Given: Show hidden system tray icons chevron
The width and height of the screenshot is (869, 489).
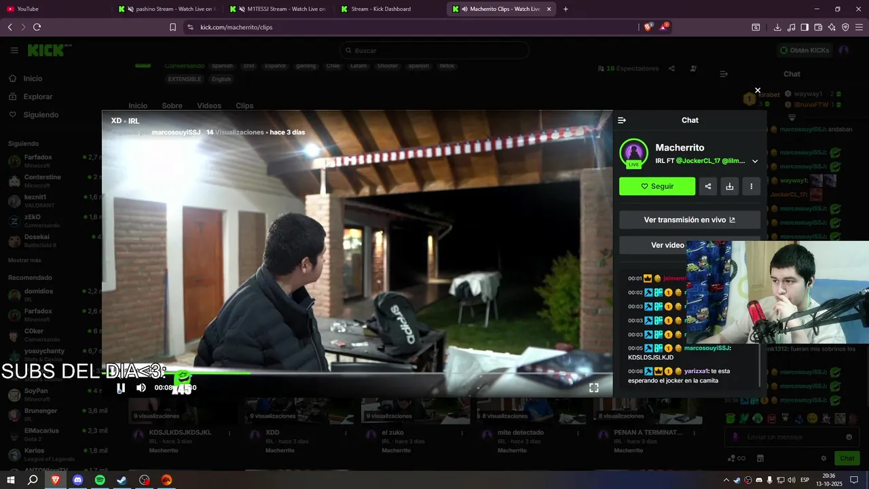Looking at the screenshot, I should (x=726, y=480).
